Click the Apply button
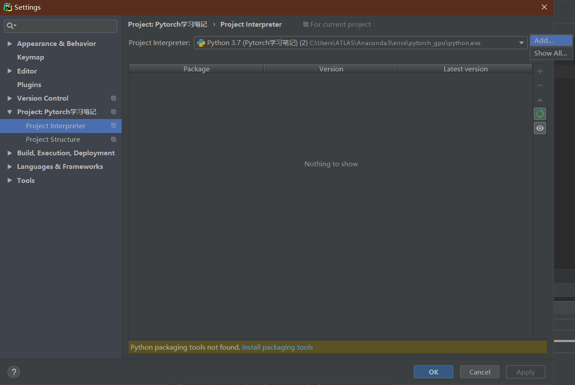575x385 pixels. [x=526, y=372]
